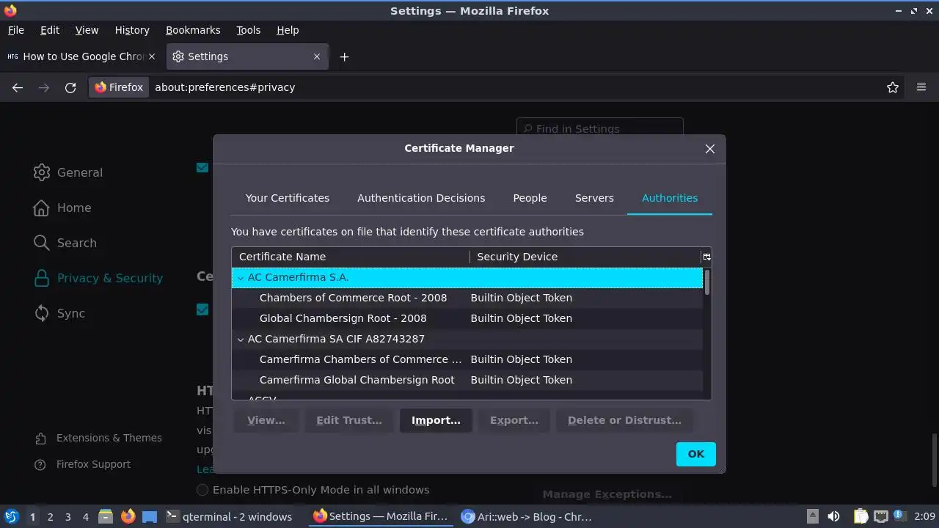
Task: Open the Search settings category
Action: point(65,243)
